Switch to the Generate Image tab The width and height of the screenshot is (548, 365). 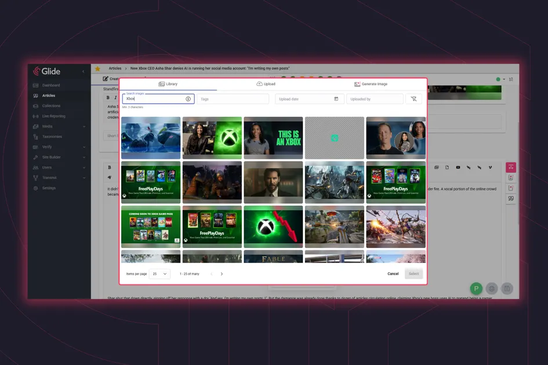click(x=371, y=84)
